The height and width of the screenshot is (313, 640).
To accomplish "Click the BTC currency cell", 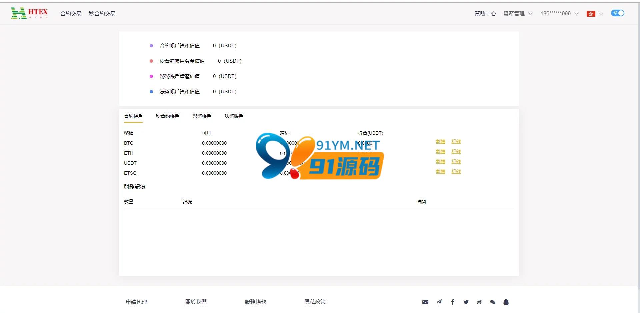I will tap(129, 143).
